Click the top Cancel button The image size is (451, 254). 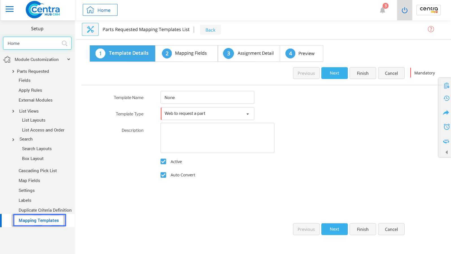coord(391,73)
